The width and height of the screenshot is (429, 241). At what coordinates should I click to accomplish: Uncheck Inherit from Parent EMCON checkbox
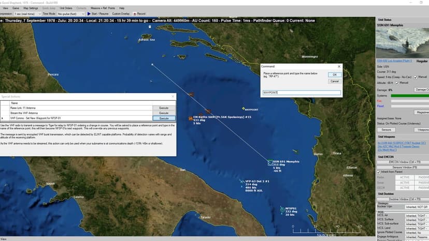click(x=379, y=172)
